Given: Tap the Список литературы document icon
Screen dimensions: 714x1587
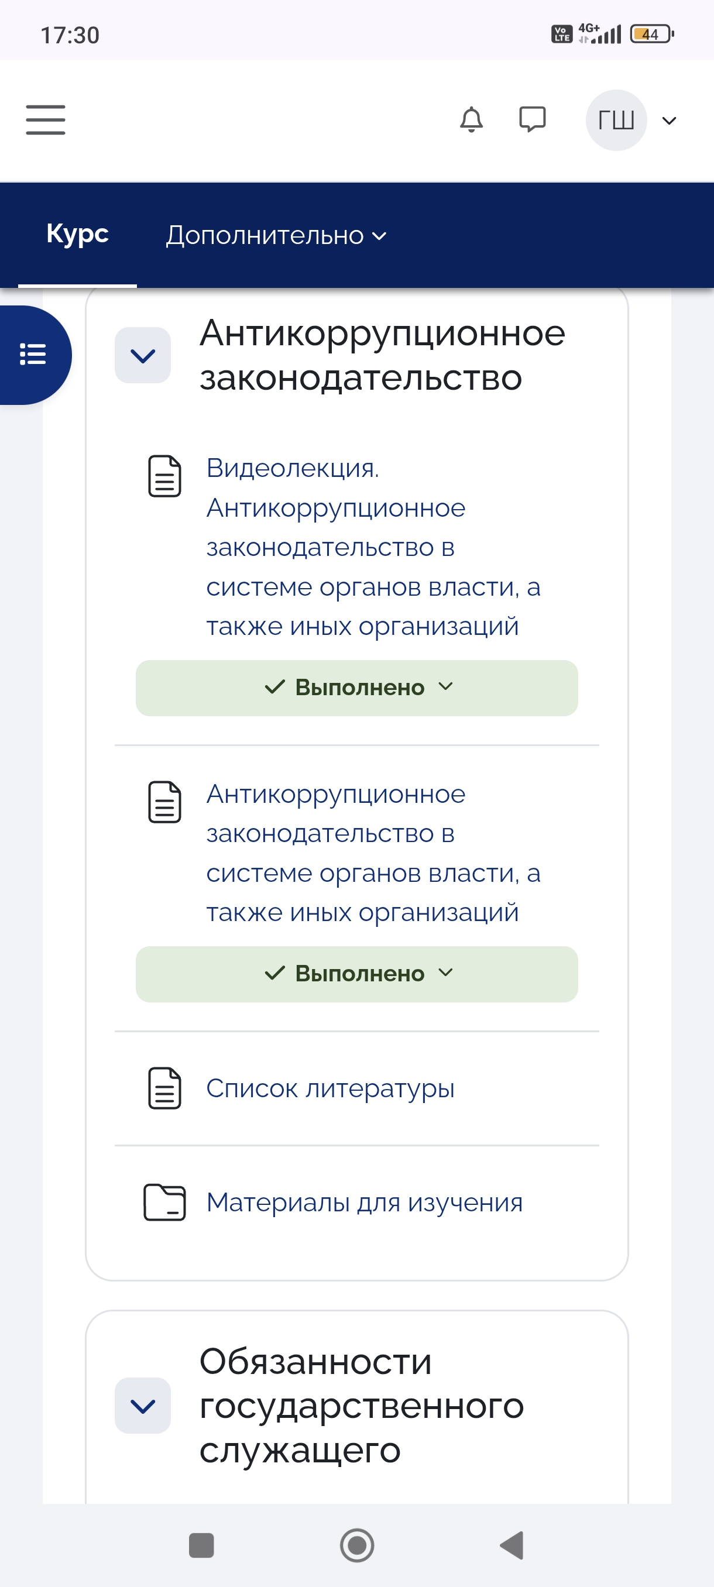Looking at the screenshot, I should pyautogui.click(x=164, y=1088).
